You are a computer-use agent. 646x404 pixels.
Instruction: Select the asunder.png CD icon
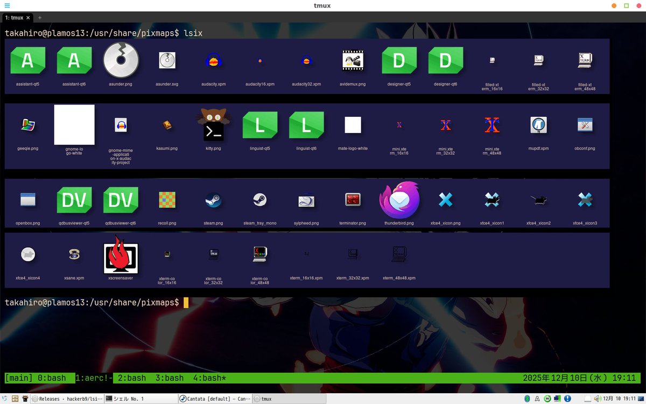(121, 60)
